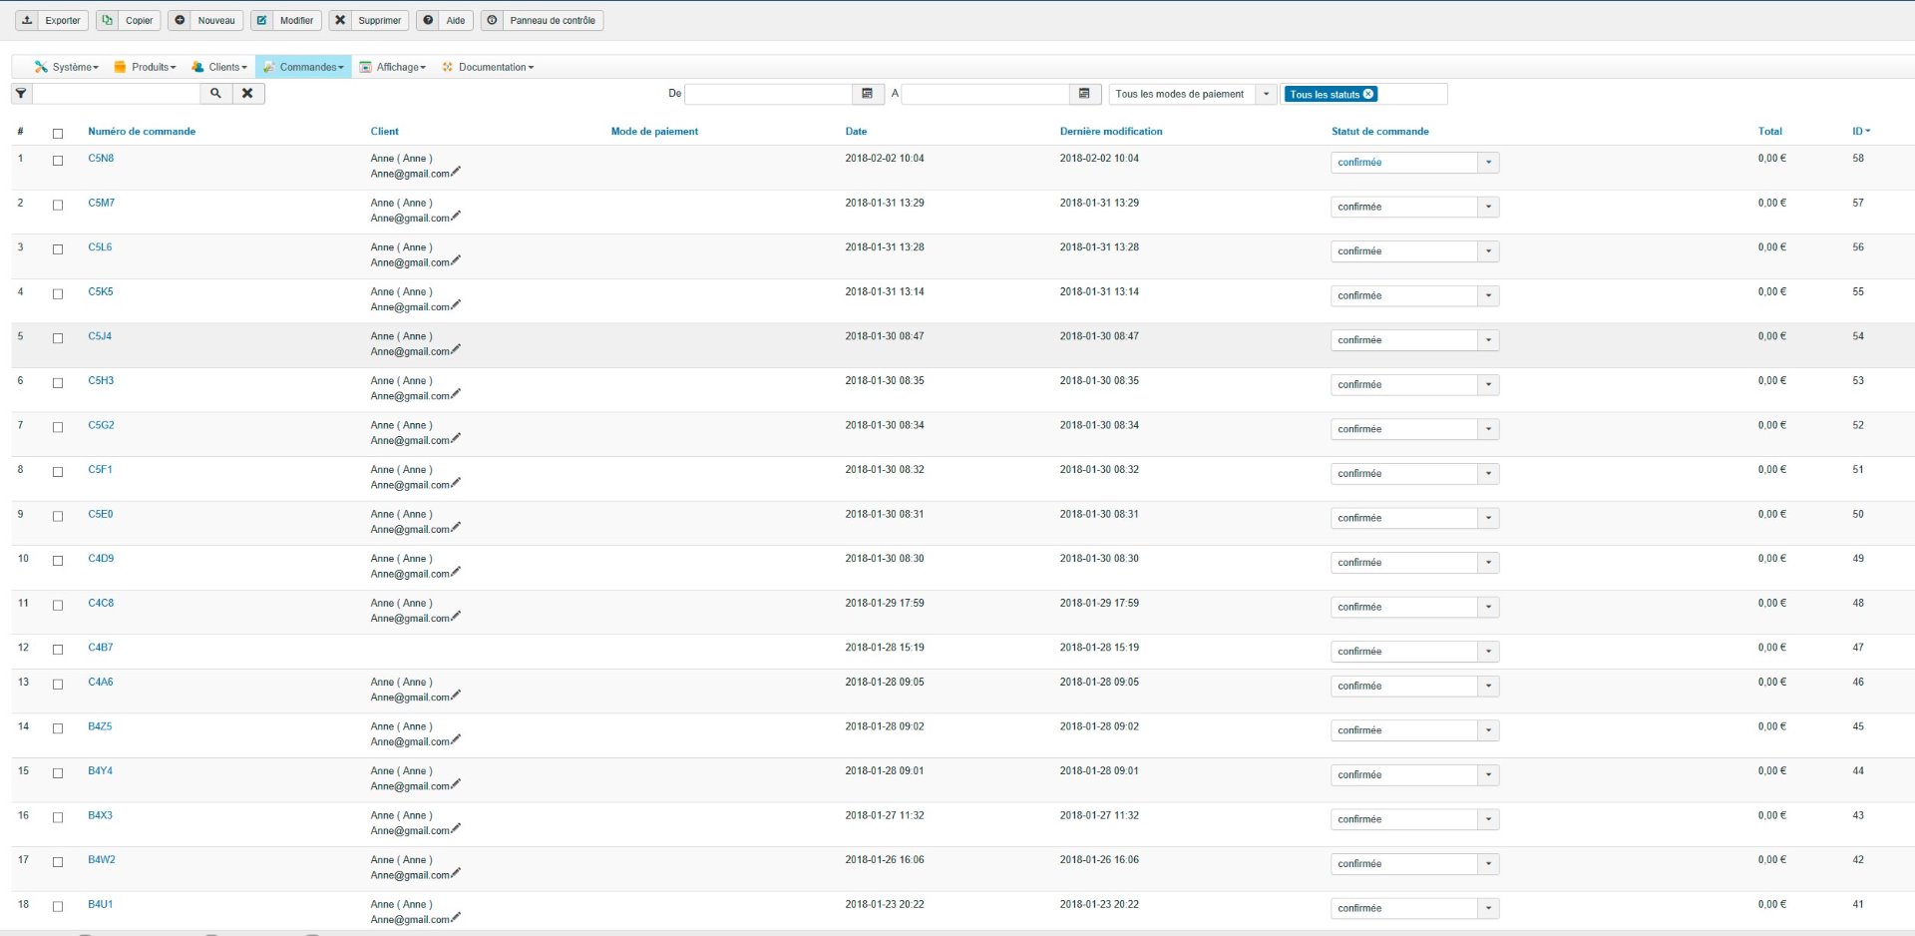Open the Produits menu
1915x936 pixels.
tap(145, 67)
